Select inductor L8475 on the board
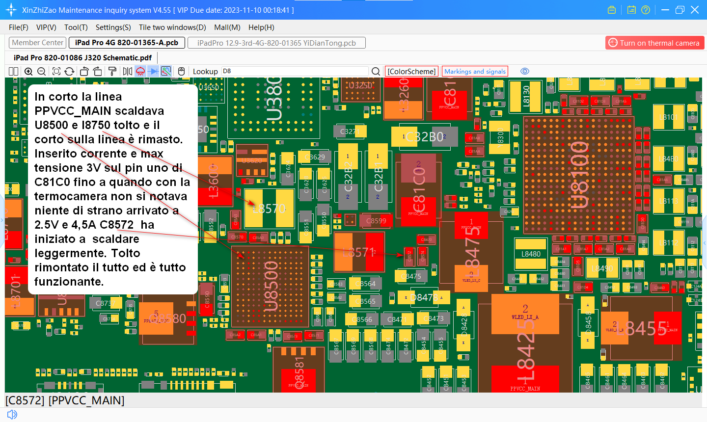The height and width of the screenshot is (422, 707). click(x=471, y=252)
